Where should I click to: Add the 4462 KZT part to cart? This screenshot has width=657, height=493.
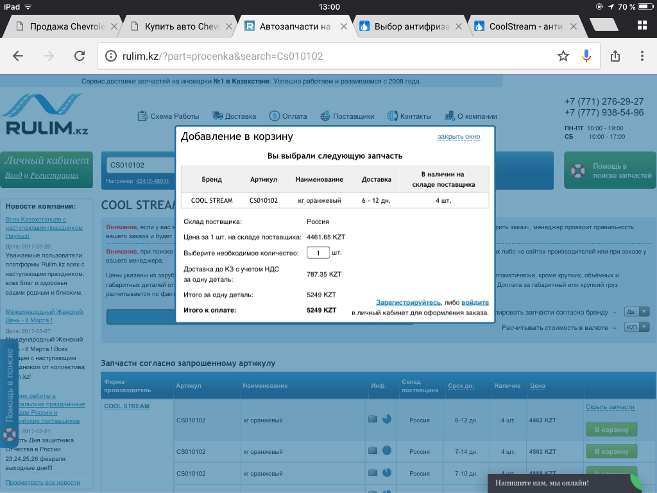coord(611,429)
